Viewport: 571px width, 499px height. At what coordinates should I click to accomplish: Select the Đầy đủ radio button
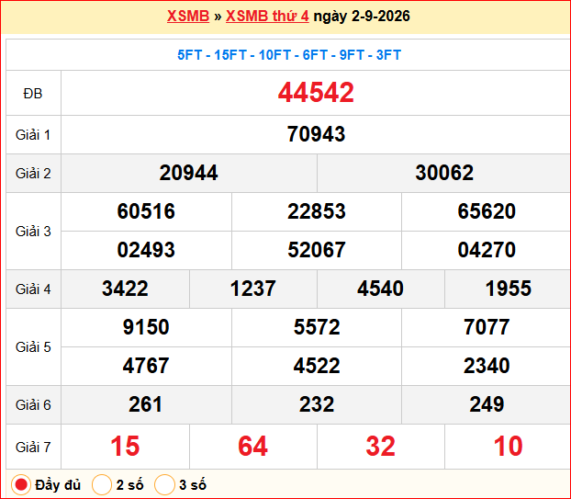point(21,485)
